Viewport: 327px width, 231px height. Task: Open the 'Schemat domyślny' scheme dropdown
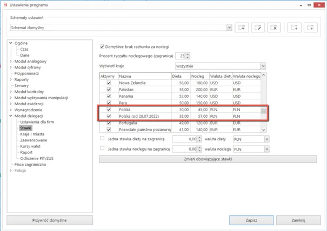tap(229, 27)
